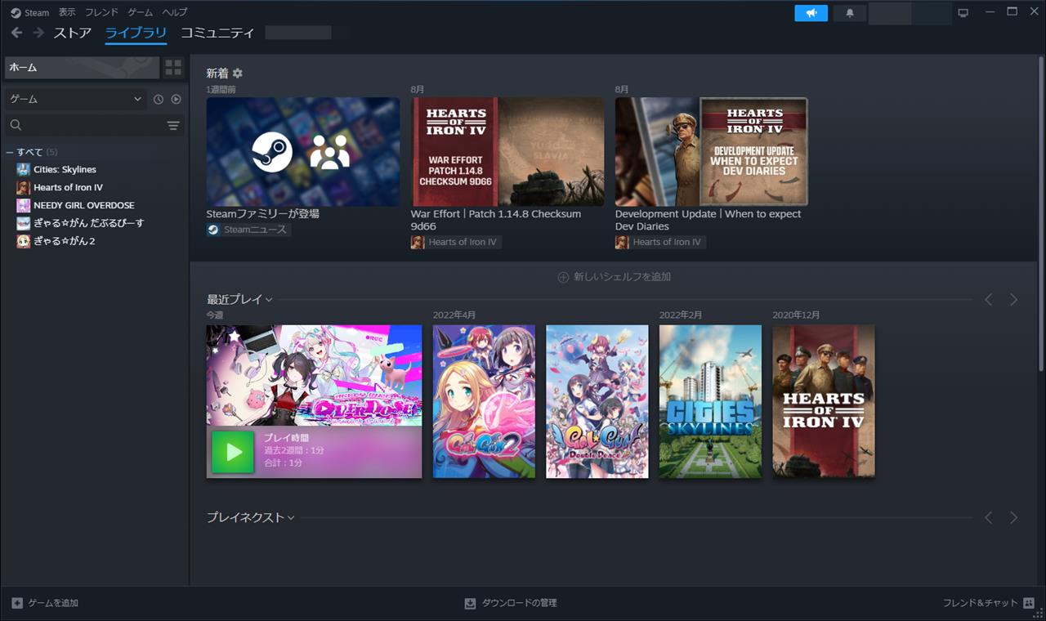Open the download manager icon
Viewport: 1046px width, 621px height.
coord(470,603)
